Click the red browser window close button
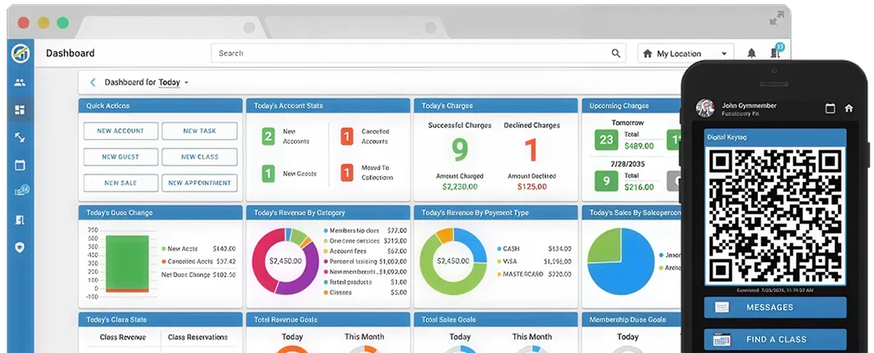This screenshot has height=353, width=874. coord(23,23)
